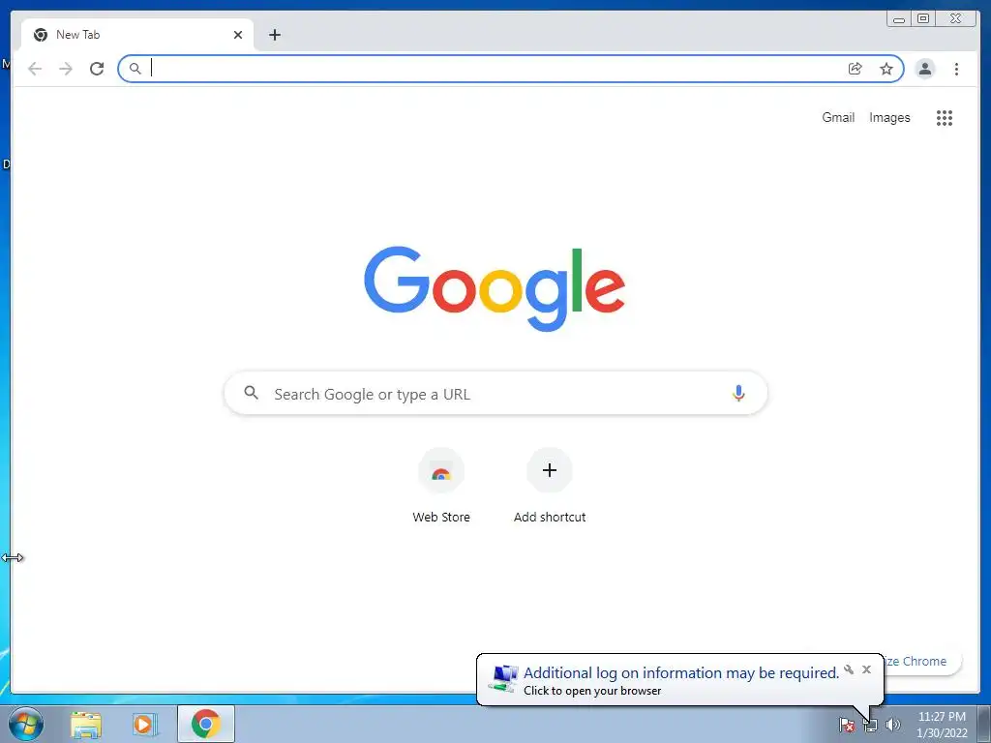Screen dimensions: 991x743
Task: Open the Google apps grid
Action: click(945, 117)
